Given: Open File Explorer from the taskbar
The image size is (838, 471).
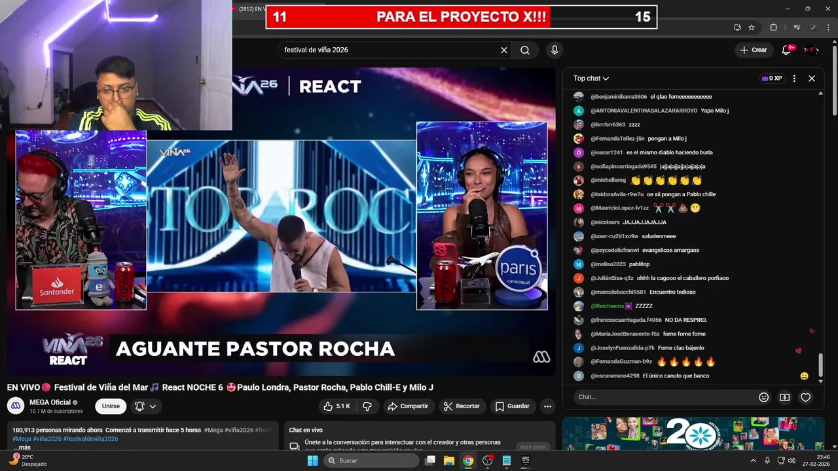Looking at the screenshot, I should pos(449,461).
